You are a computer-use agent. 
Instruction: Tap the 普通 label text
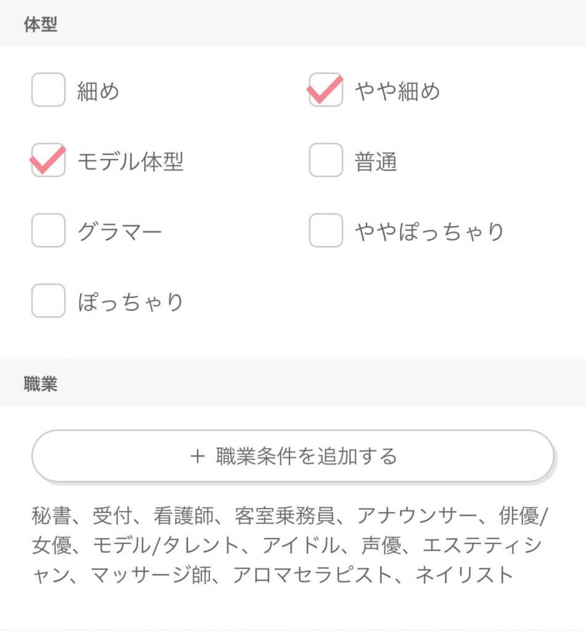[x=375, y=161]
